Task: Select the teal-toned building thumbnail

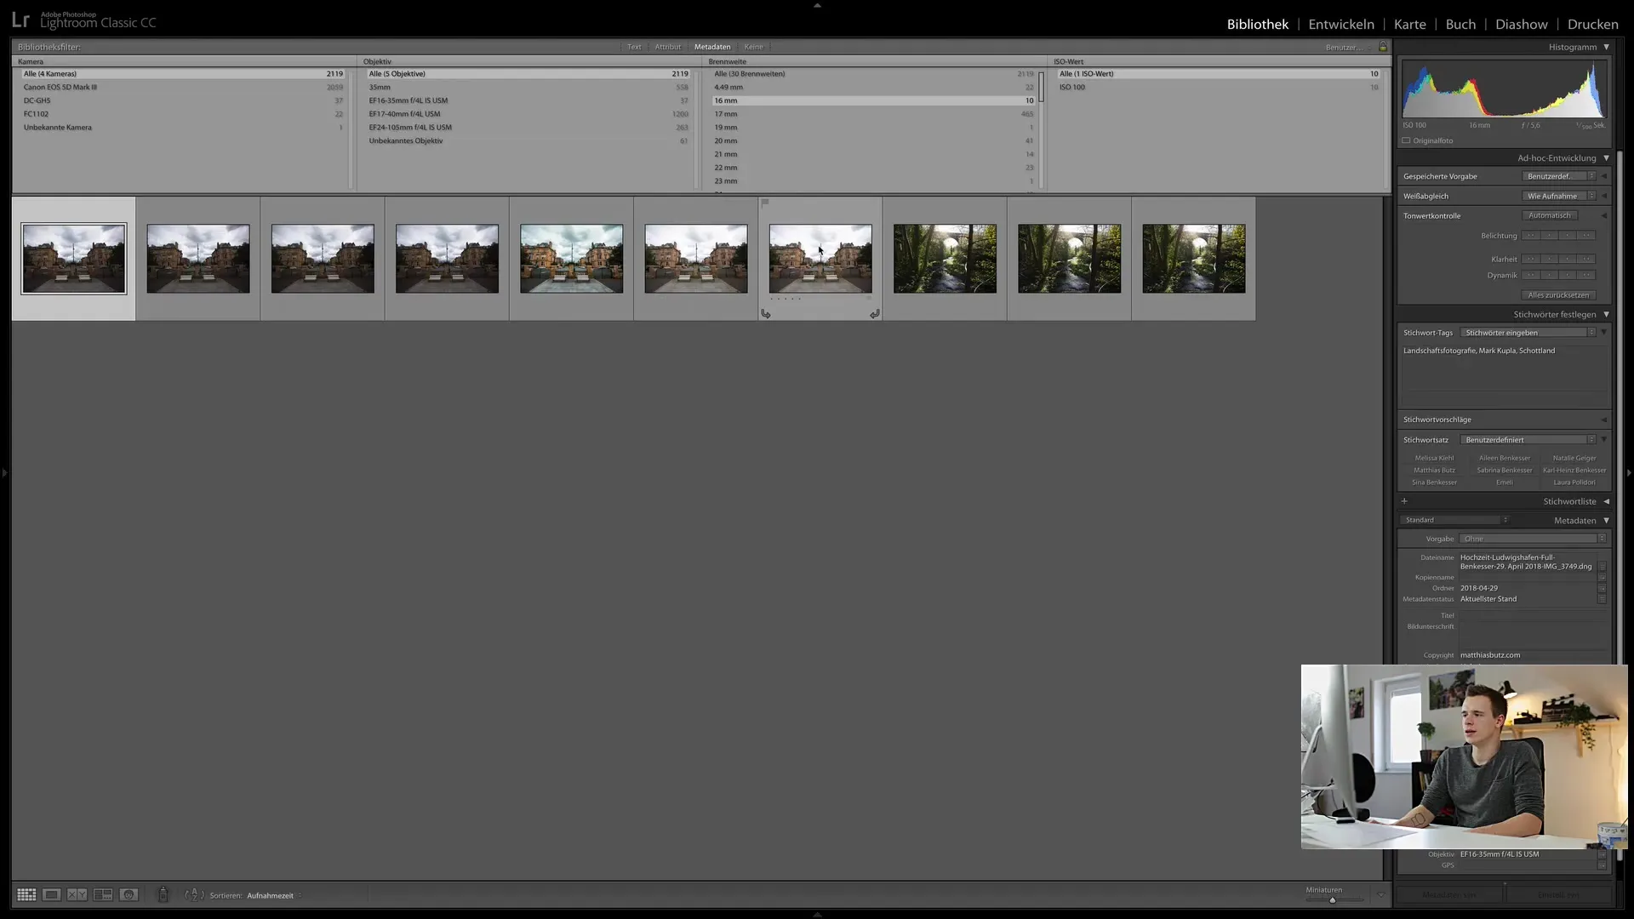Action: [572, 259]
